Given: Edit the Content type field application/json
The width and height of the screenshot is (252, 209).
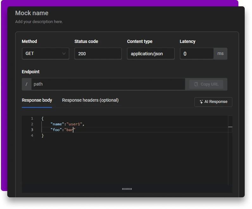Looking at the screenshot, I should pyautogui.click(x=151, y=54).
